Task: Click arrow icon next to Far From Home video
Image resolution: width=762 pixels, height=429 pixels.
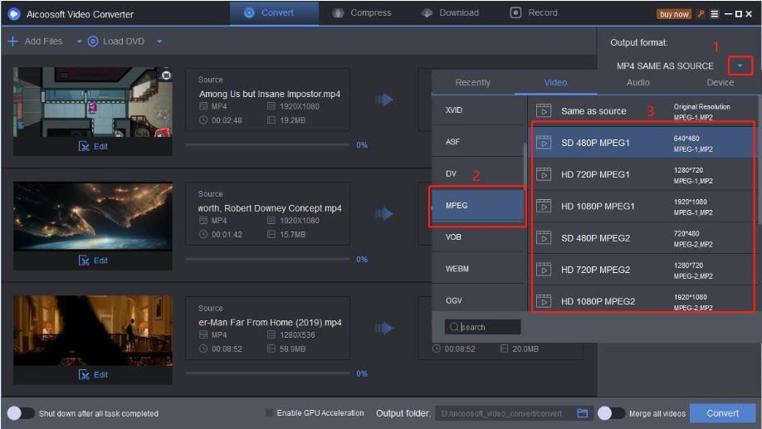Action: pos(384,328)
